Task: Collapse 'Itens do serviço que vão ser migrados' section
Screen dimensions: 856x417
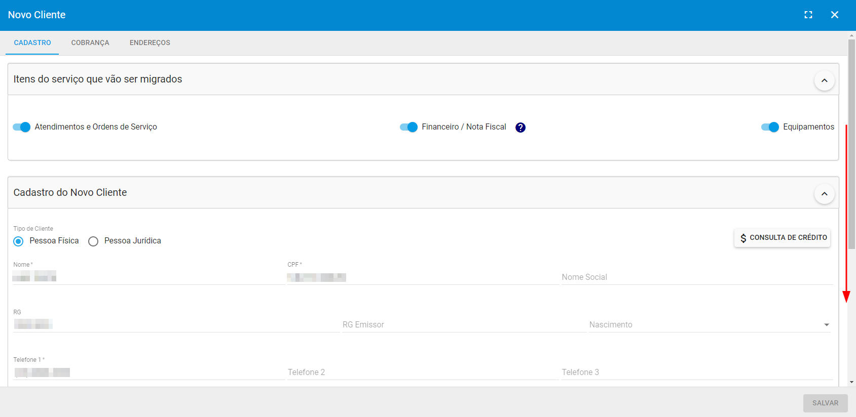Action: pyautogui.click(x=825, y=80)
